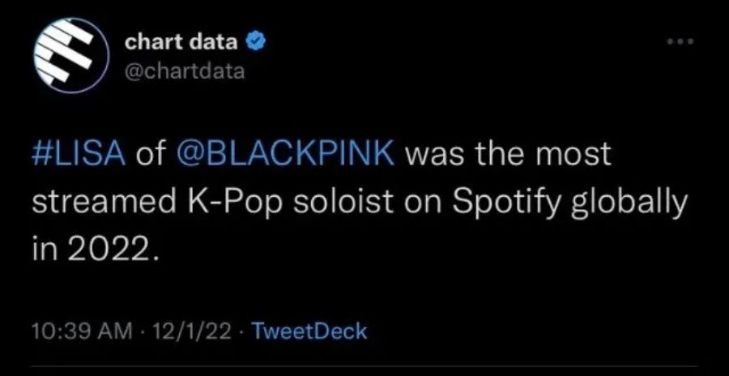729x376 pixels.
Task: Click the word "of" after #LISA
Action: pyautogui.click(x=149, y=156)
